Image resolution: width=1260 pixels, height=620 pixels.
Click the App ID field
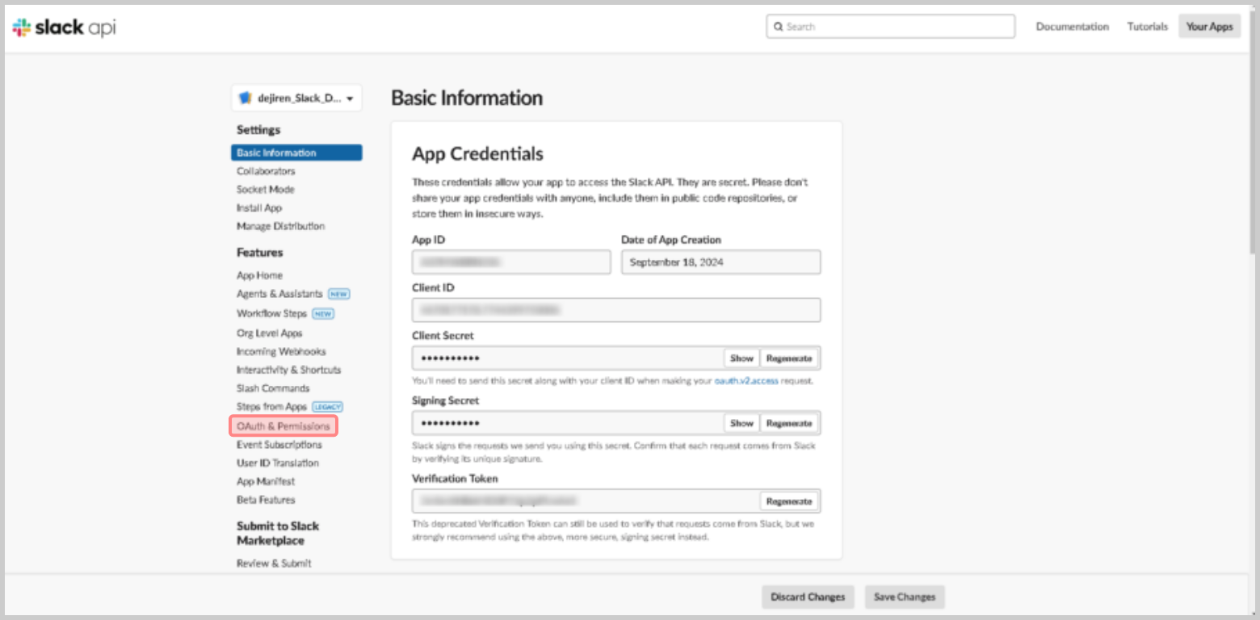[x=511, y=262]
